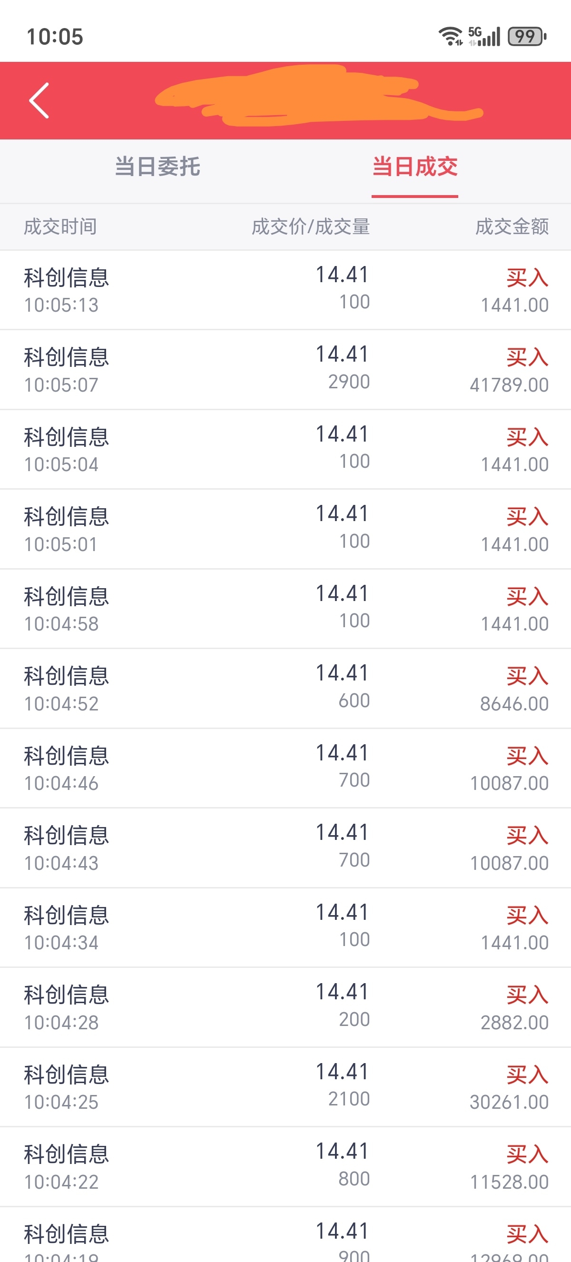The image size is (571, 1262).
Task: Tap the 成交金额 column header
Action: coord(512,227)
